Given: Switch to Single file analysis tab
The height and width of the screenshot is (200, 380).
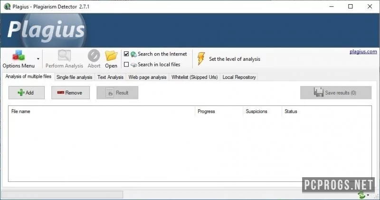Looking at the screenshot, I should (75, 77).
